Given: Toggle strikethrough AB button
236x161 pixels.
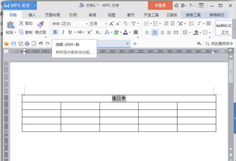Looking at the screenshot, I should [80, 32].
